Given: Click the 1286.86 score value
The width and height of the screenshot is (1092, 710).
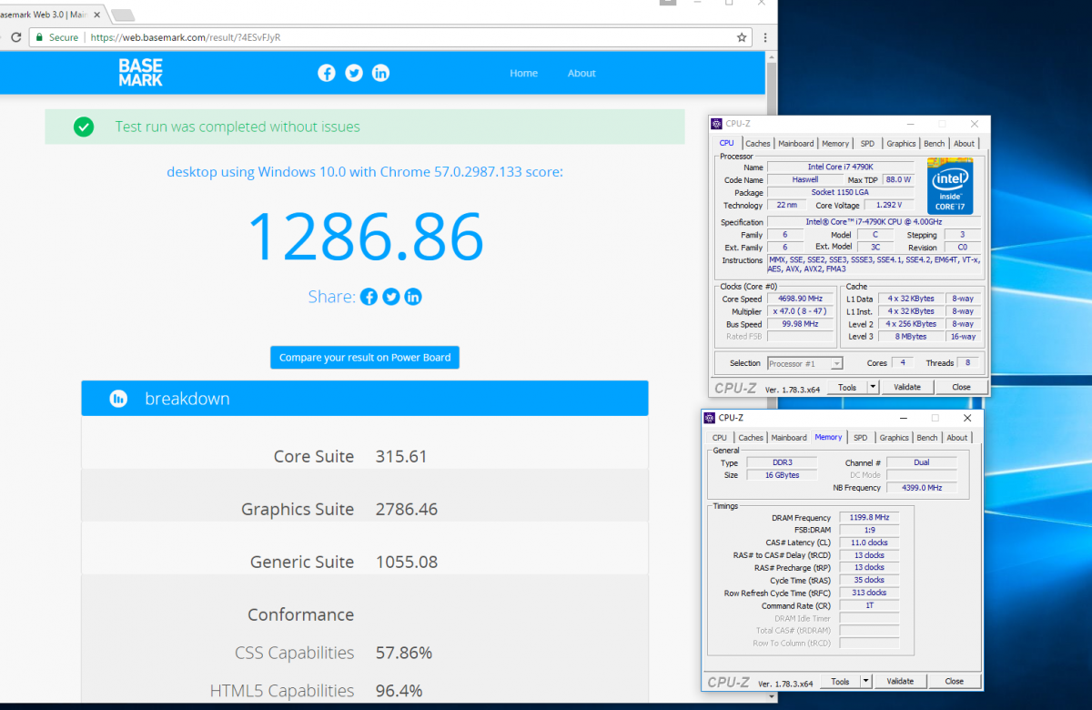Looking at the screenshot, I should [365, 237].
